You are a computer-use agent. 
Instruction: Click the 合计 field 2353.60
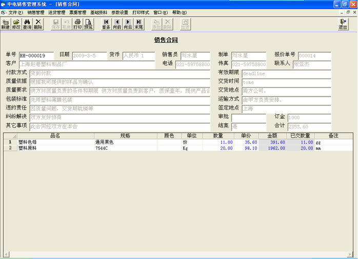click(x=309, y=126)
